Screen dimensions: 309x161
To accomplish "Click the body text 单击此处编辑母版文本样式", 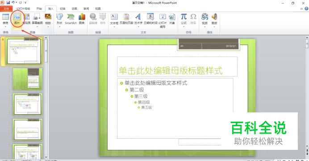I will 156,83.
